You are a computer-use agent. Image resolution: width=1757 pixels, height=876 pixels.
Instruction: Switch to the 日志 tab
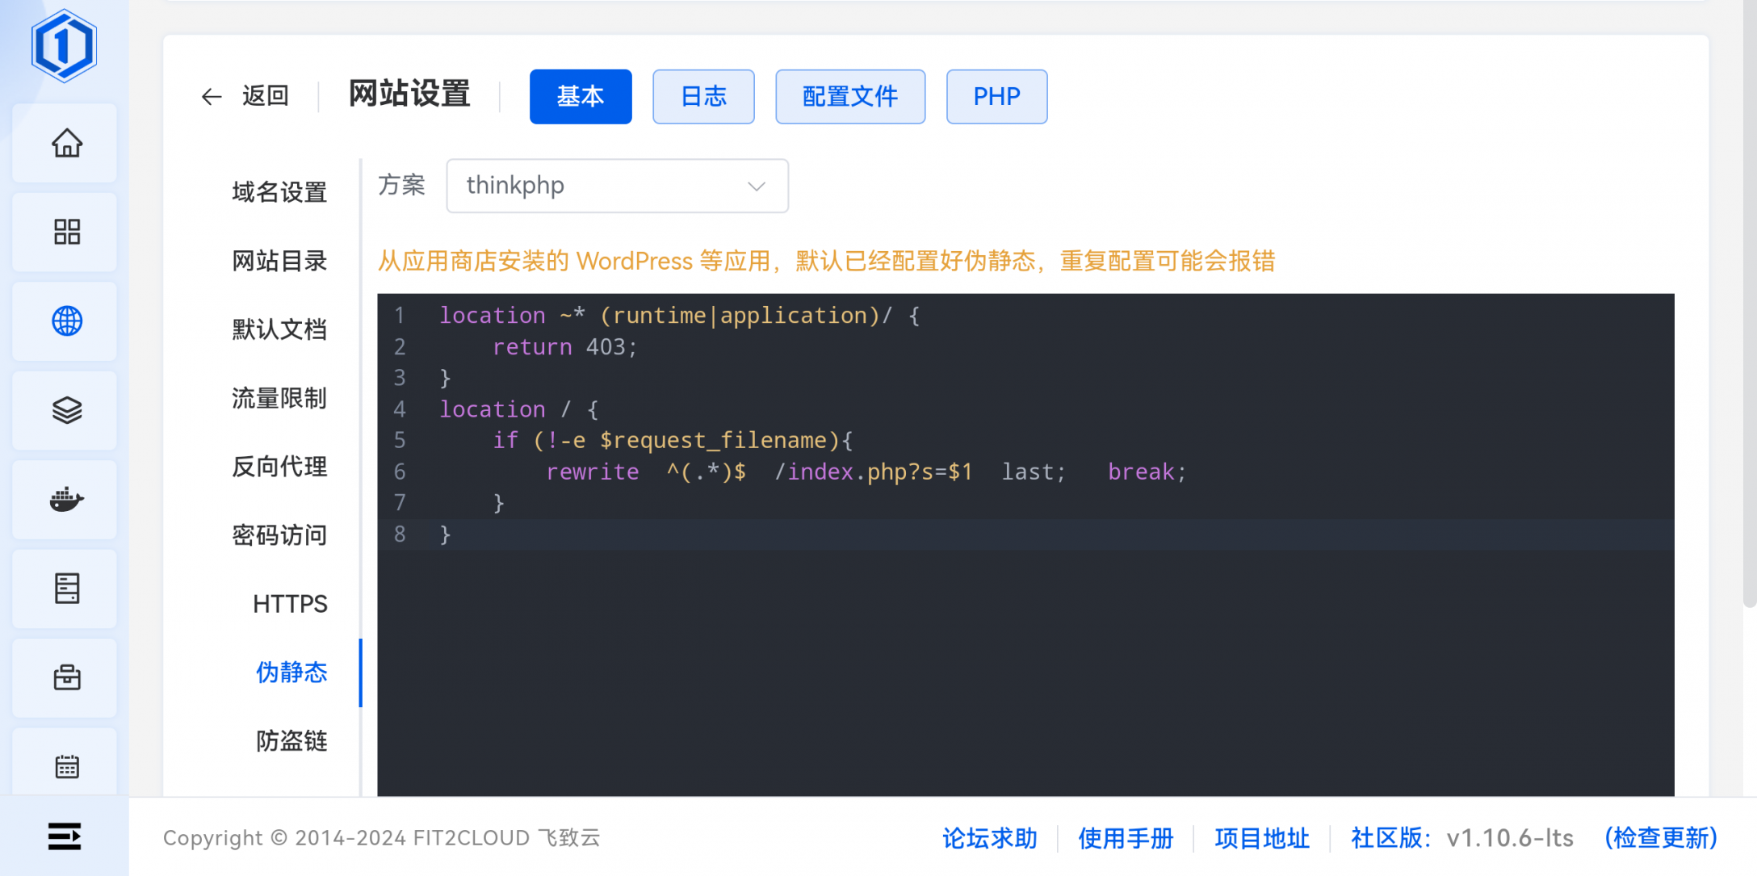(703, 97)
